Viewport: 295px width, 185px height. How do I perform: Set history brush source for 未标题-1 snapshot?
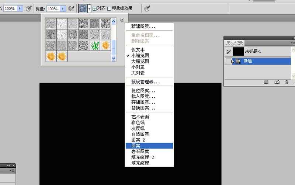tap(228, 52)
